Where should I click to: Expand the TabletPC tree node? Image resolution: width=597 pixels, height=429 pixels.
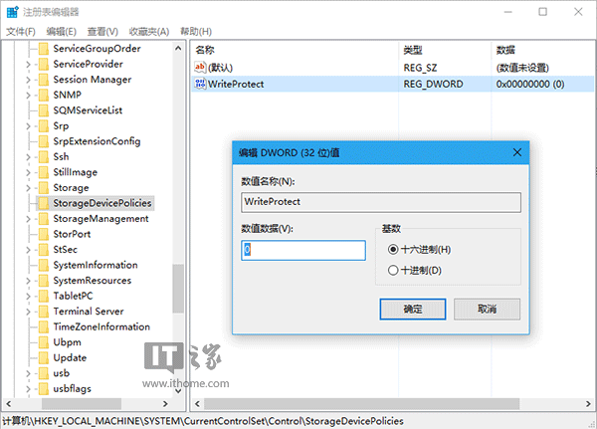coord(28,296)
